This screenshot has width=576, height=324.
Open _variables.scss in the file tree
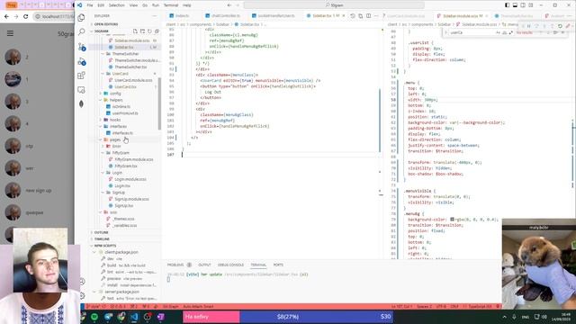(x=125, y=226)
